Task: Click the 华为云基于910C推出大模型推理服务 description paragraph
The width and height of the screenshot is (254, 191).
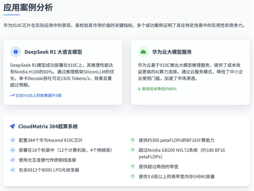Action: (x=190, y=72)
